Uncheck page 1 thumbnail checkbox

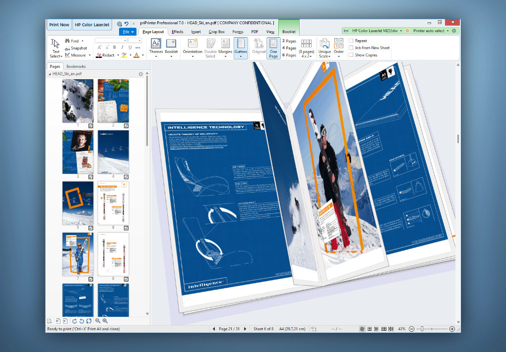click(91, 126)
